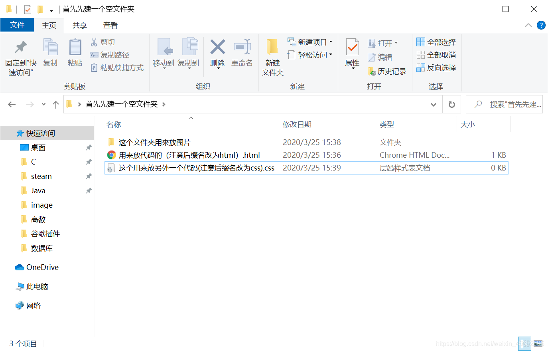Switch to Share (共享) tab

point(80,25)
